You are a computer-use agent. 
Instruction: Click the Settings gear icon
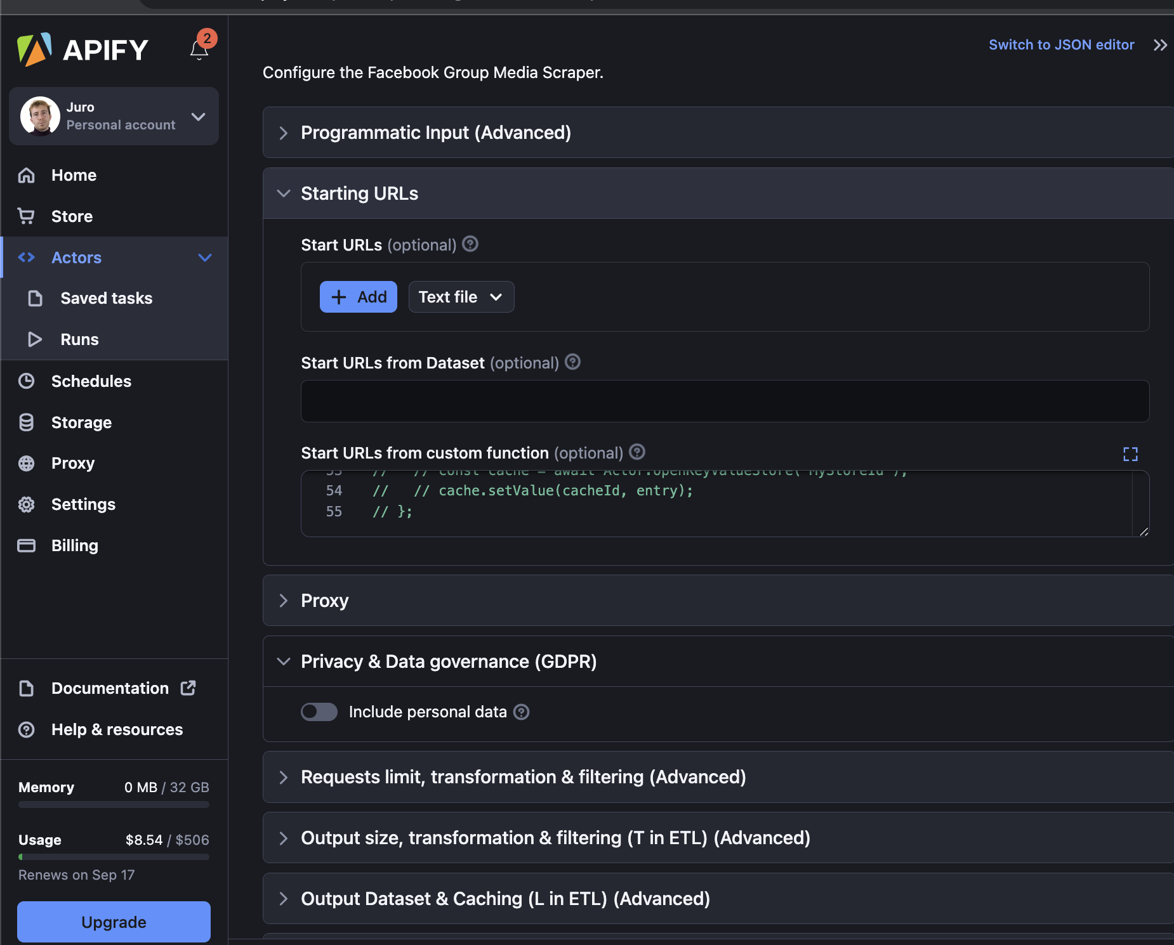(x=26, y=504)
